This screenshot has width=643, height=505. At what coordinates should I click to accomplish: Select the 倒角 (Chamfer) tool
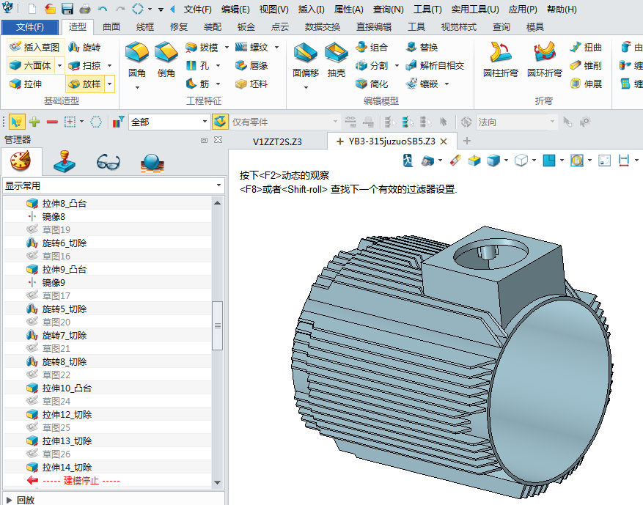166,56
